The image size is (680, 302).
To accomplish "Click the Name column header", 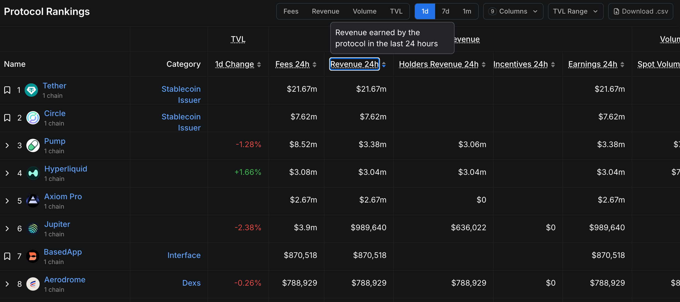I will (x=15, y=64).
